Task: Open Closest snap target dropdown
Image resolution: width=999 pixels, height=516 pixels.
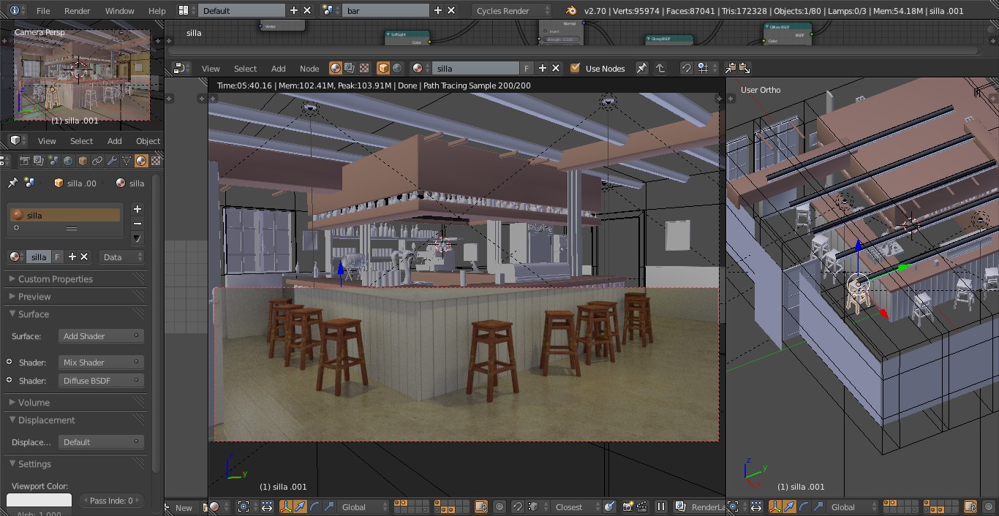Action: click(577, 506)
